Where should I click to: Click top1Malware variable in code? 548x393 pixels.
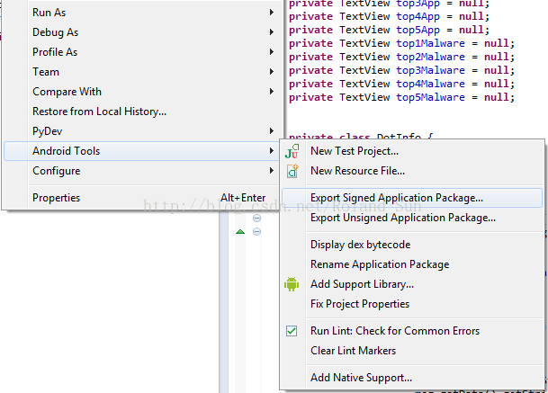tap(430, 43)
